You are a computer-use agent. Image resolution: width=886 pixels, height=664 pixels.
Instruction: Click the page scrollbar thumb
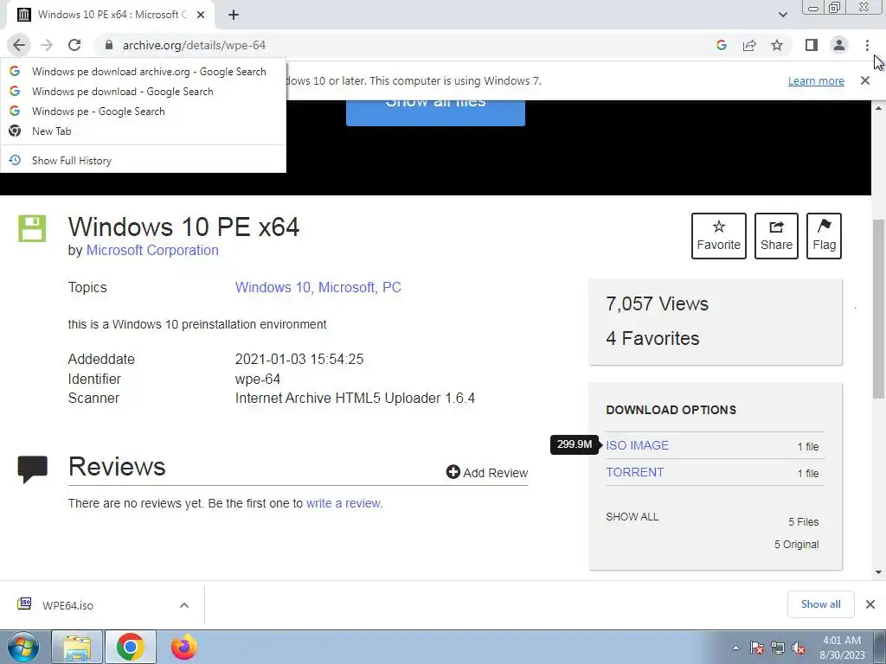pos(878,309)
